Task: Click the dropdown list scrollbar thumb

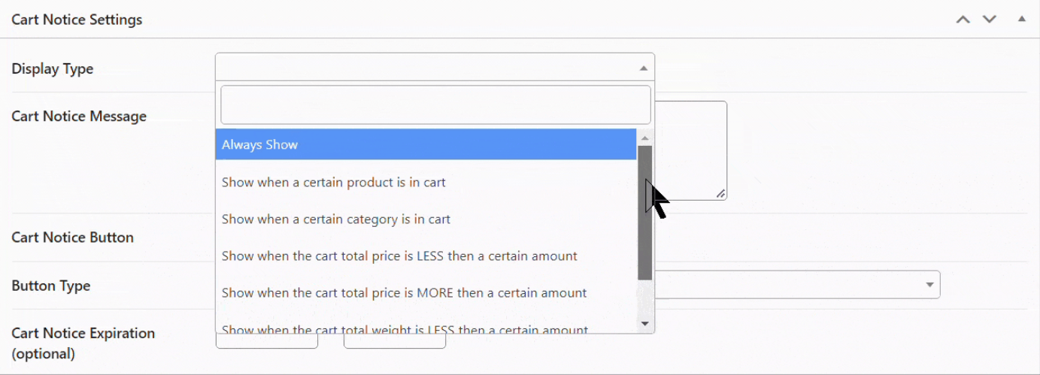Action: [644, 213]
